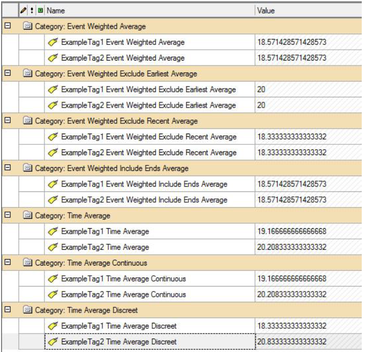
Task: Collapse Event Weighted Exclude Recent Average group
Action: [8, 120]
